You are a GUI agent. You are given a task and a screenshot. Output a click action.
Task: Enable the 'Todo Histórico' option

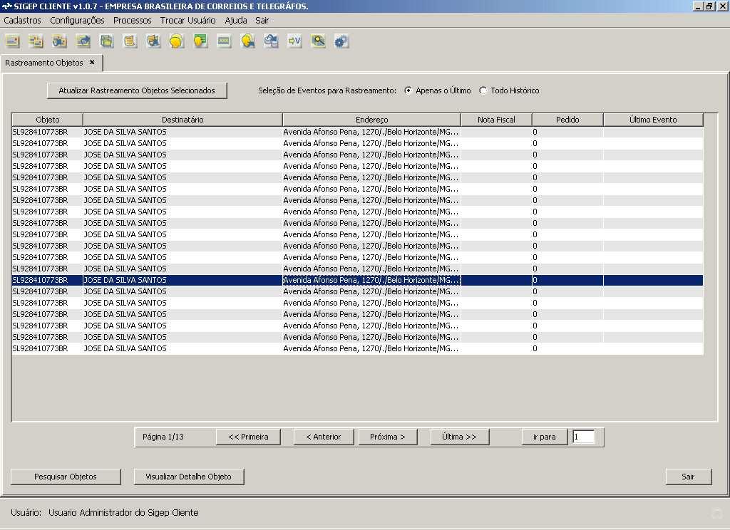click(x=483, y=90)
